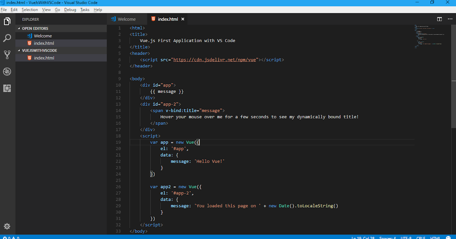Screen dimensions: 456x239
Task: Open the Debug view in activity bar
Action: 7,72
